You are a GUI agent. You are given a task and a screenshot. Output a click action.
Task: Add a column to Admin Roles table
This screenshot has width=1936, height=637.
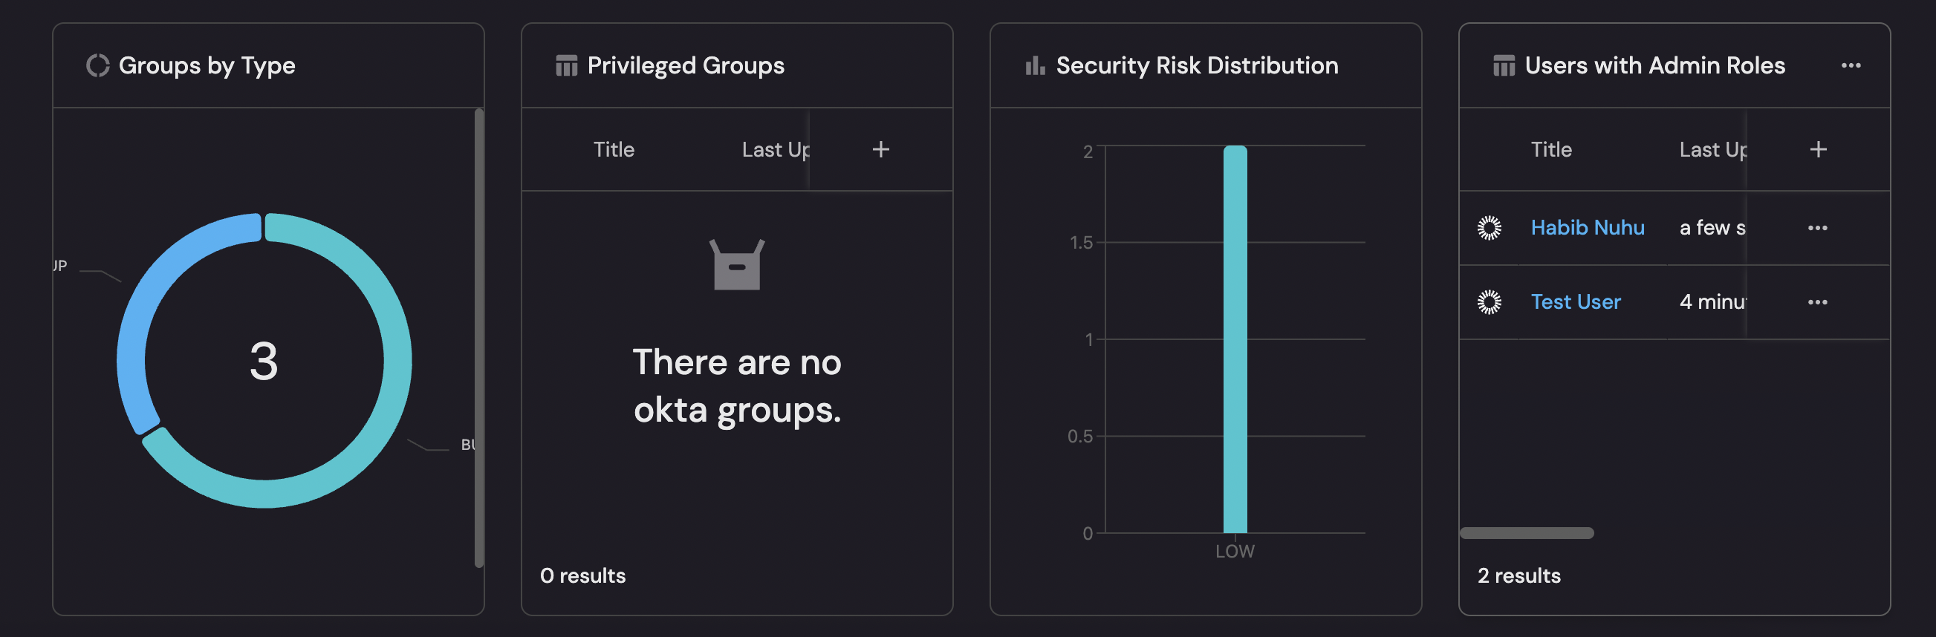(1818, 149)
